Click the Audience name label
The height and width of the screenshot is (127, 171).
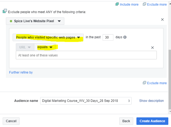[x=26, y=101]
